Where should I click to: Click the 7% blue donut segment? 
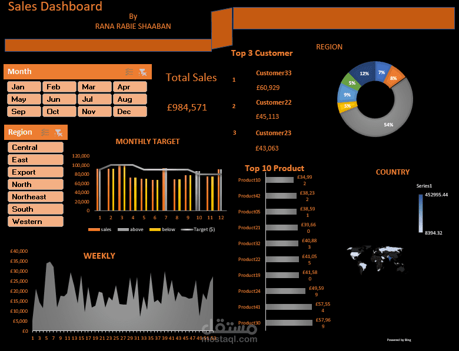[x=382, y=72]
